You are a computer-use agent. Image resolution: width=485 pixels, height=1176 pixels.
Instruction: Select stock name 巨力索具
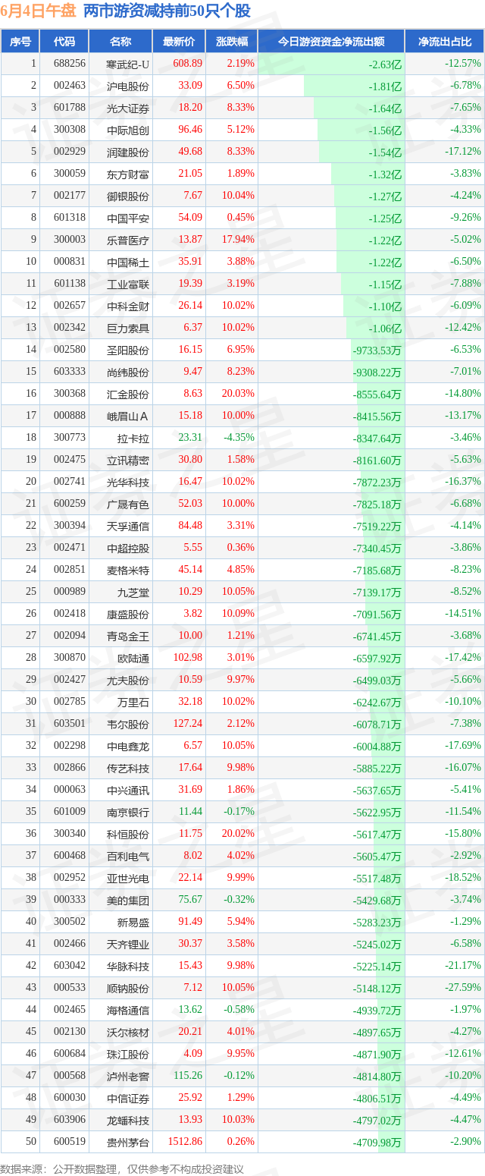[x=128, y=328]
